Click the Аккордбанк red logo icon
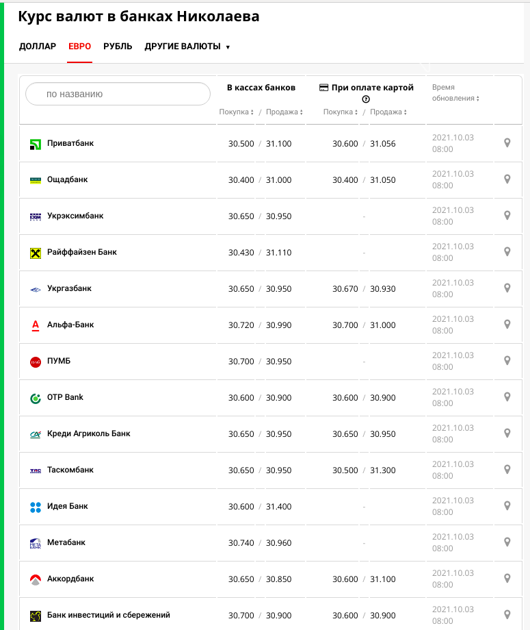This screenshot has height=630, width=530. (x=36, y=580)
